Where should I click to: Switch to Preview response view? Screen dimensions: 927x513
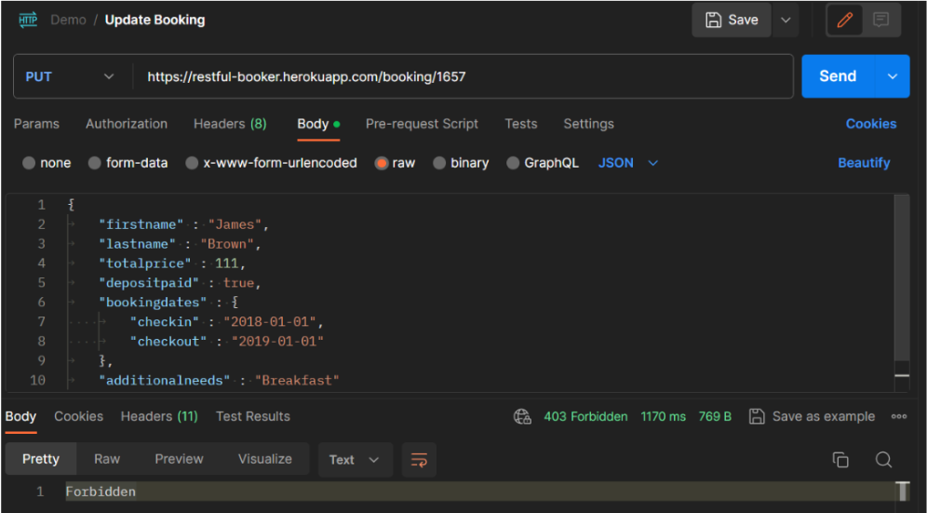(x=179, y=459)
